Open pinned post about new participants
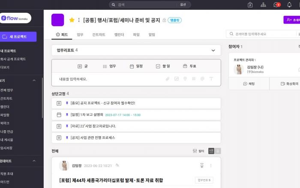300x188 pixels. [x=136, y=103]
